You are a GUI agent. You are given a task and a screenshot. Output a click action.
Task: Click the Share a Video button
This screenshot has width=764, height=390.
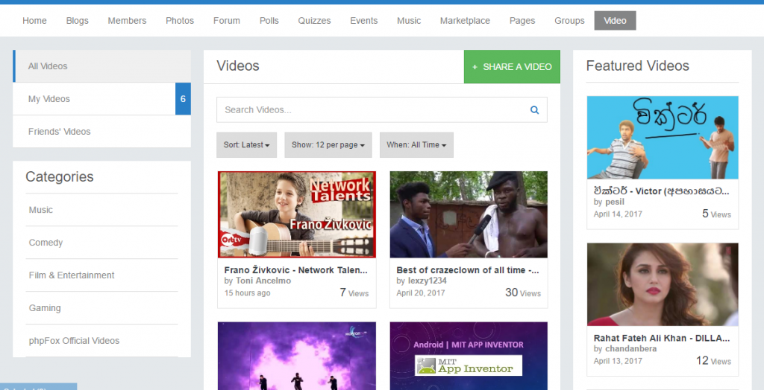[x=512, y=67]
